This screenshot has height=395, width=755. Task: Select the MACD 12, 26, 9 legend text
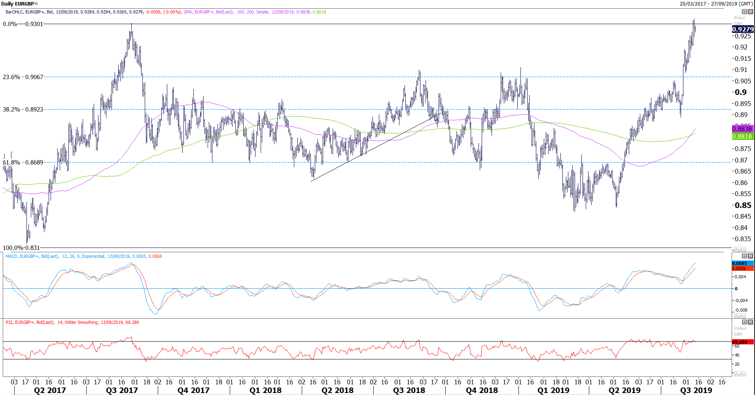point(83,256)
